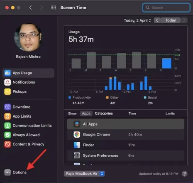
Task: Open the Downtime section icon
Action: (7, 107)
